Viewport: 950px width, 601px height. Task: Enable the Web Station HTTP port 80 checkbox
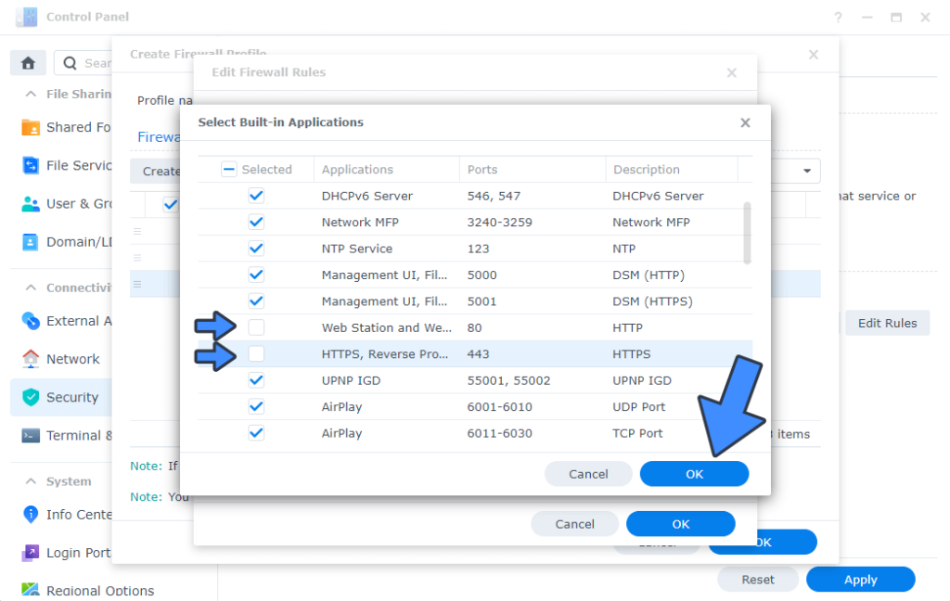[x=256, y=327]
